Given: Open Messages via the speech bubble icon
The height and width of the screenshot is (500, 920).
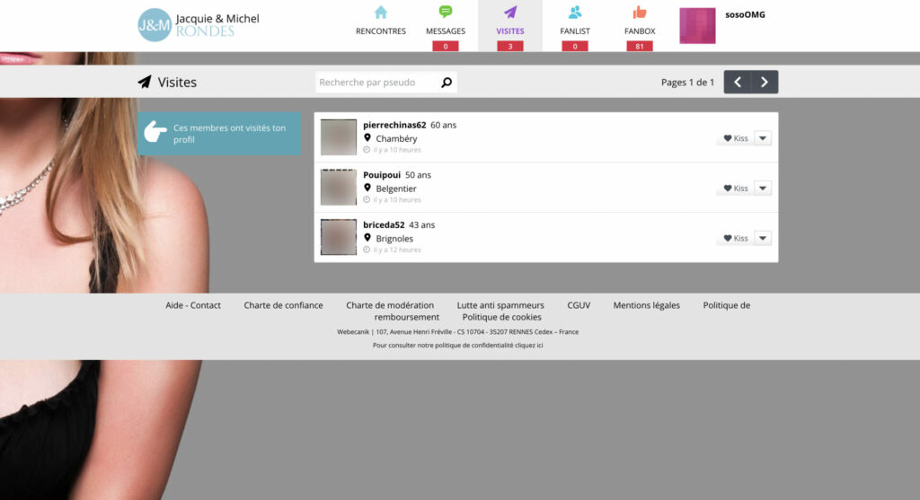Looking at the screenshot, I should coord(446,12).
